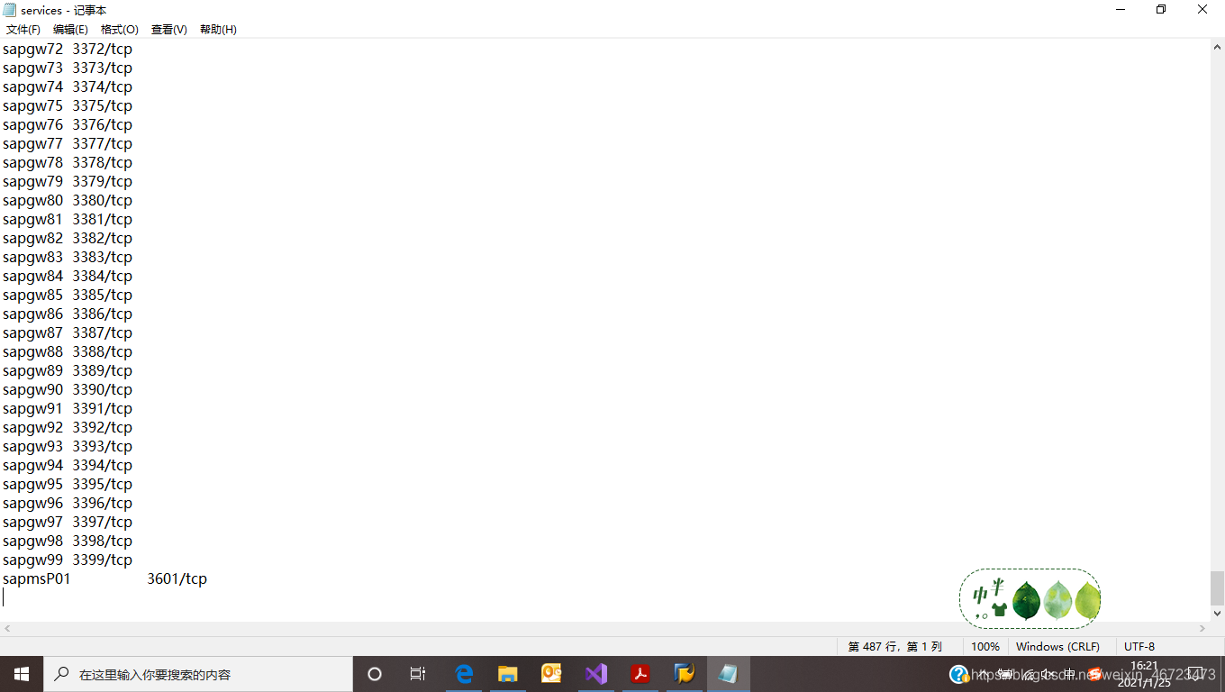The width and height of the screenshot is (1225, 692).
Task: Click the taskbar search box
Action: pyautogui.click(x=198, y=674)
